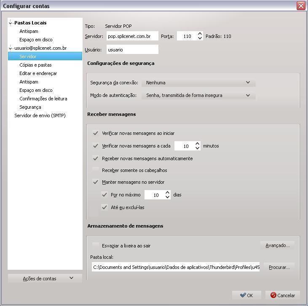Toggle the Até eu excluí-las checkbox
The image size is (308, 306).
tap(104, 207)
